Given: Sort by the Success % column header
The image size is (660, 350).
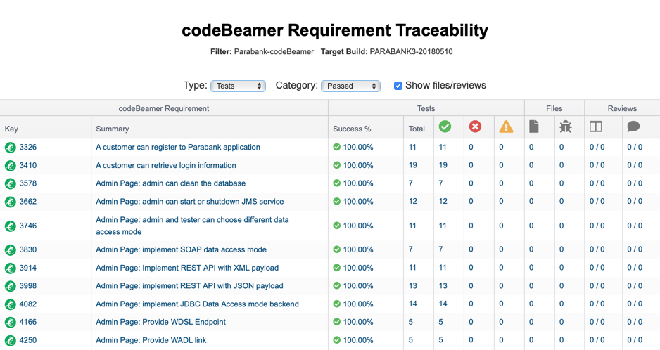Looking at the screenshot, I should (x=352, y=129).
